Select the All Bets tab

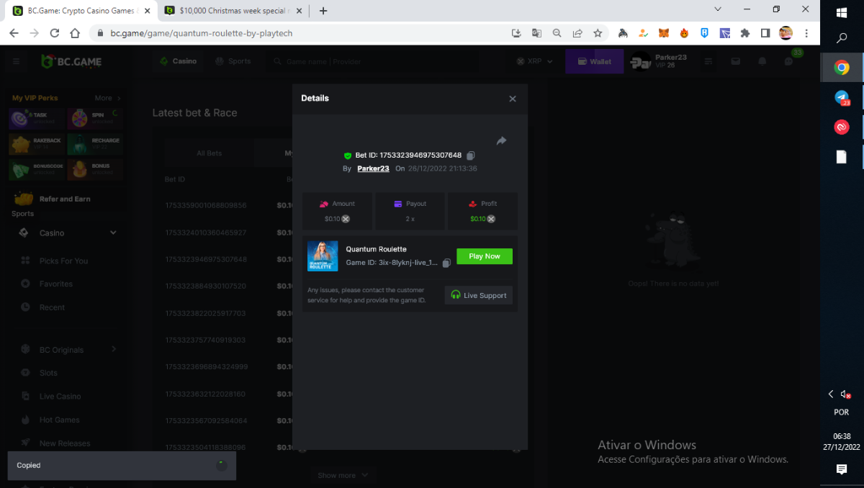tap(210, 153)
